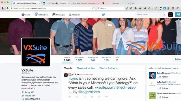View the Following count 1,971
This screenshot has width=181, height=101.
pyautogui.click(x=79, y=59)
